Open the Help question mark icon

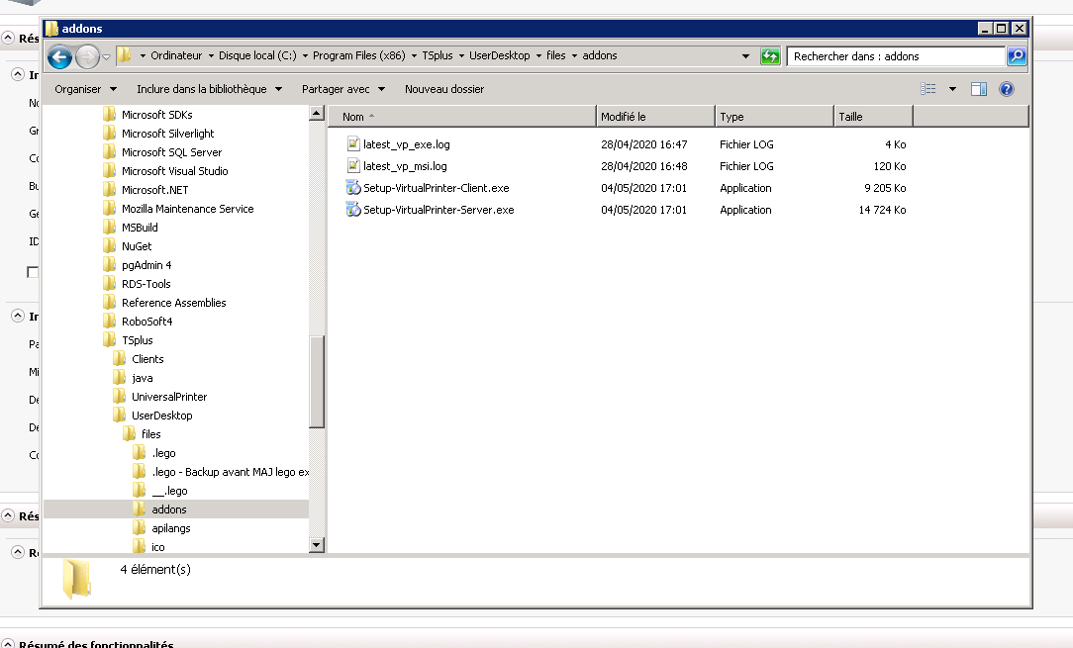point(1007,89)
